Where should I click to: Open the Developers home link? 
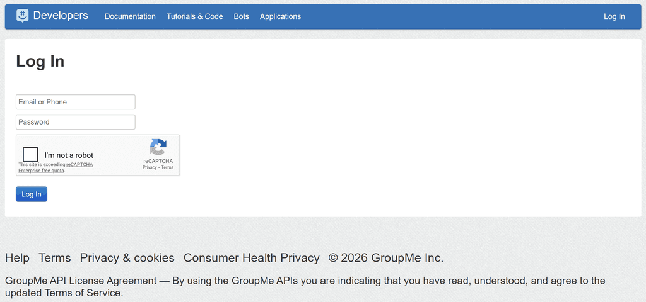point(61,16)
